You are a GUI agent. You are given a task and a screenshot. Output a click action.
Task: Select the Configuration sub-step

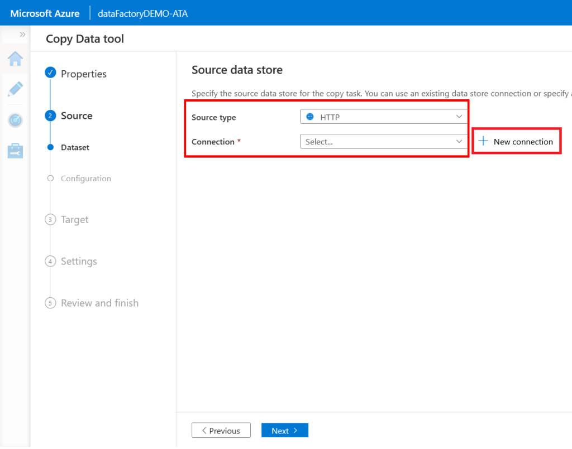tap(86, 178)
